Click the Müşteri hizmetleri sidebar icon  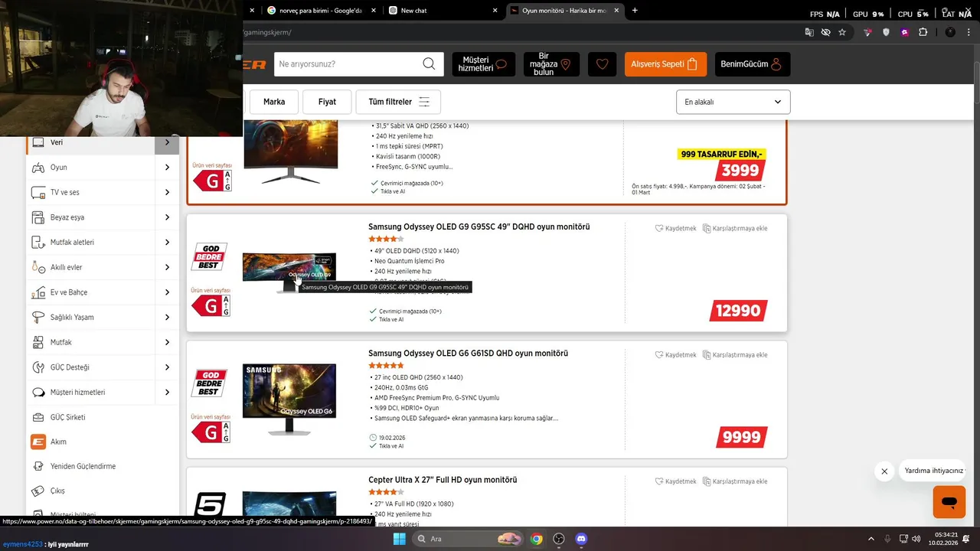(38, 393)
